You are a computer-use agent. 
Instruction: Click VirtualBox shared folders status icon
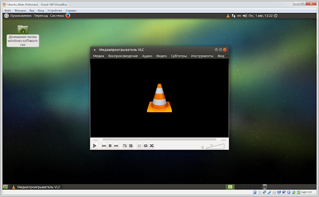pyautogui.click(x=274, y=192)
